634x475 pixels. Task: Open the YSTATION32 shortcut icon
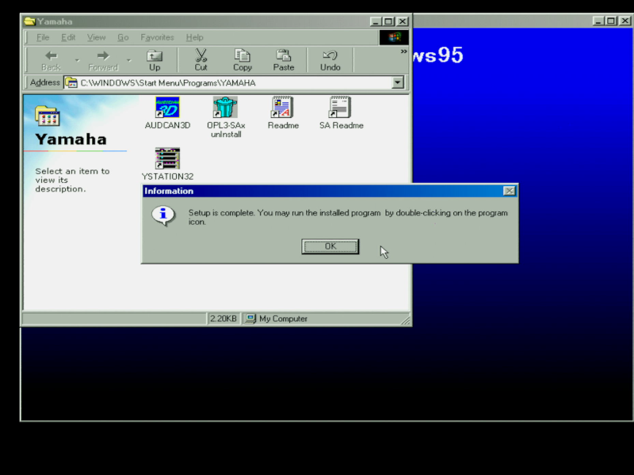pos(167,158)
